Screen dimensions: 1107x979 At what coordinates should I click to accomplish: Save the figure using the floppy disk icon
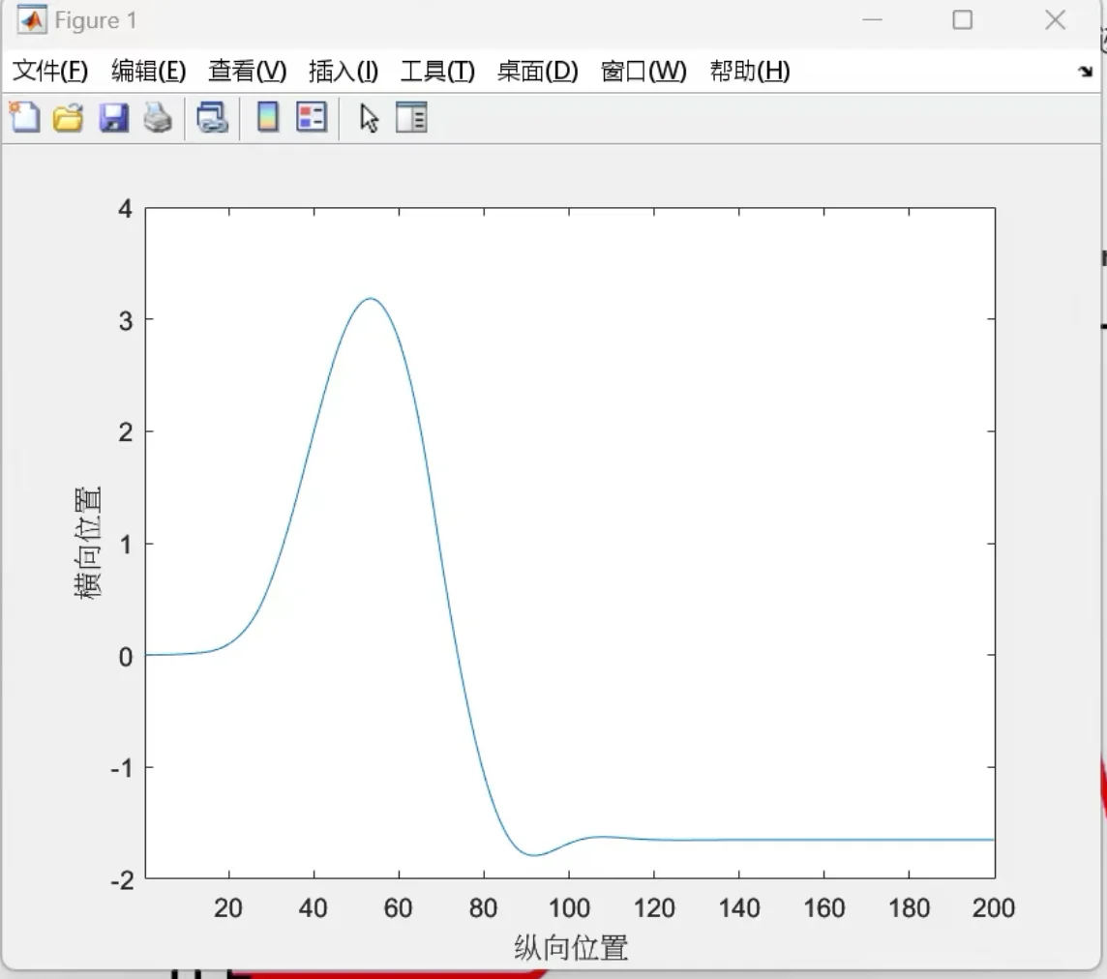(x=113, y=118)
